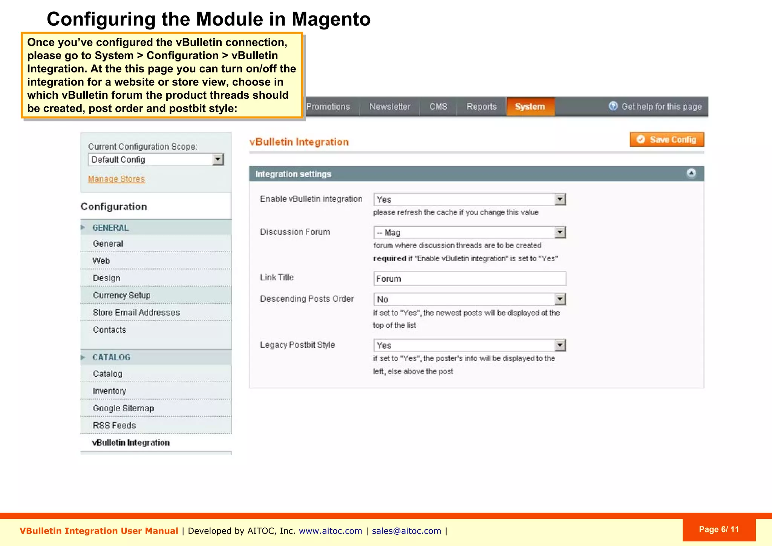Viewport: 772px width, 546px height.
Task: Click the 'Discussion Forum' label
Action: coord(295,232)
